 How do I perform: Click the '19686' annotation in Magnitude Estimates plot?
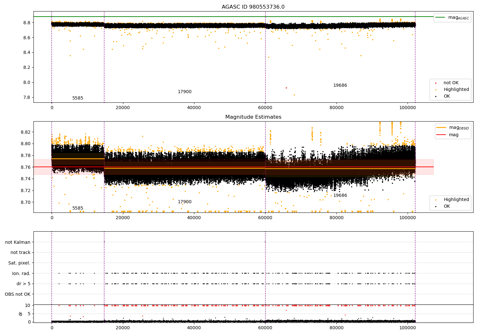[340, 196]
